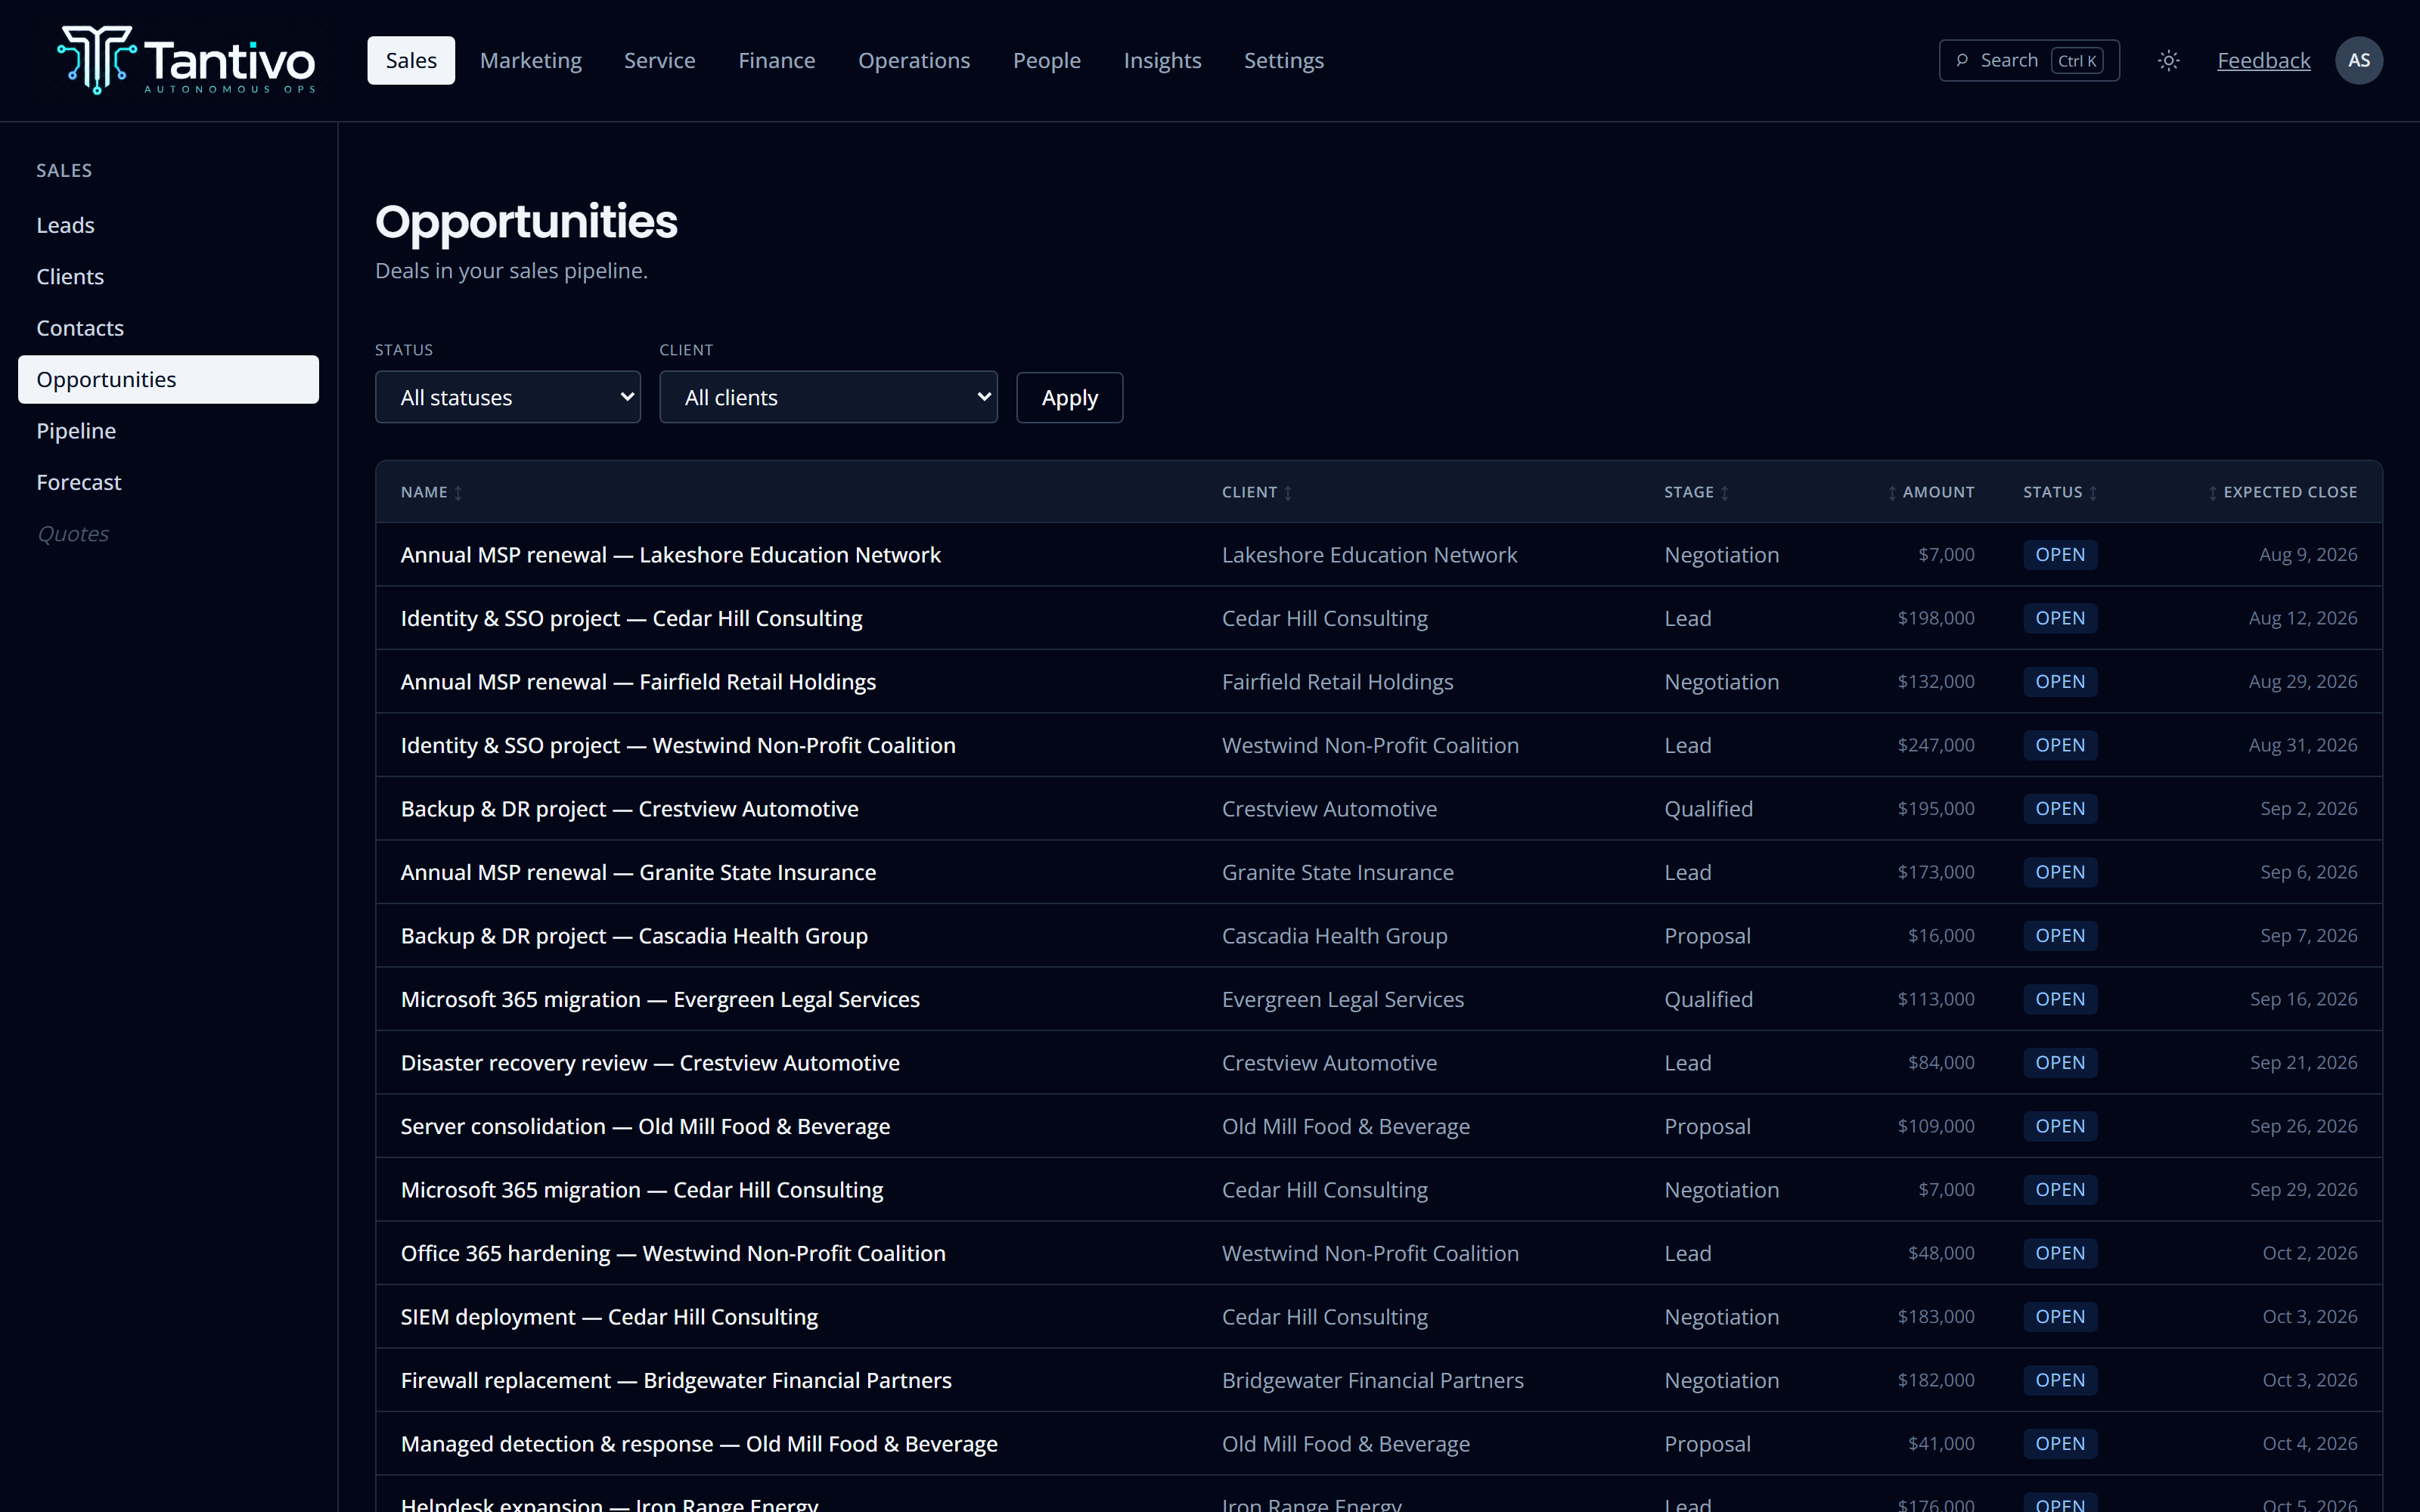
Task: Click the $198,000 amount cell
Action: coord(1935,619)
